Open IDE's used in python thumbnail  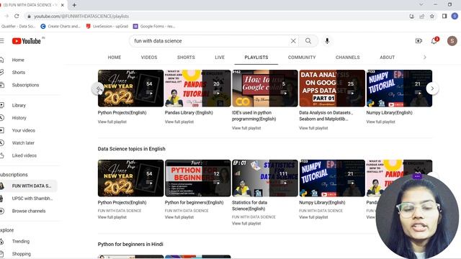(265, 88)
